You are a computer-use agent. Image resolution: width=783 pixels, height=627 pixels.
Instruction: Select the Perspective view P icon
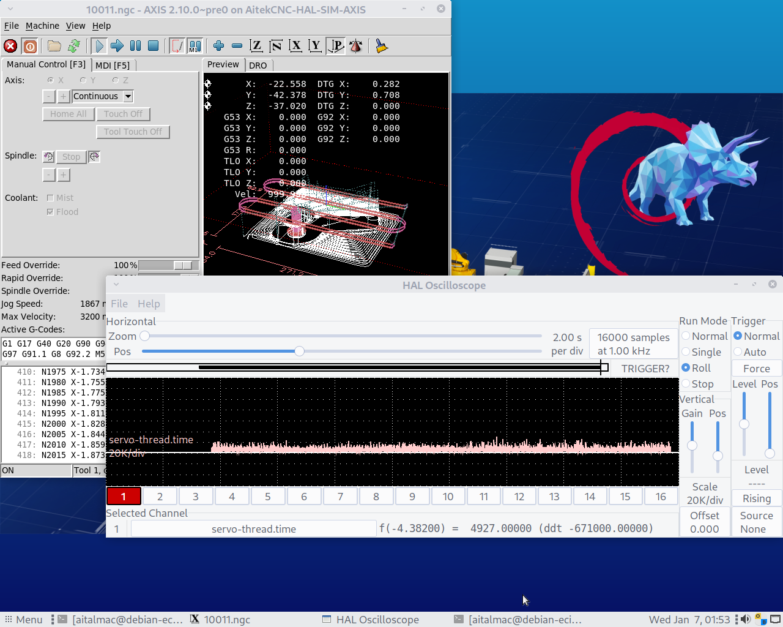pyautogui.click(x=336, y=46)
